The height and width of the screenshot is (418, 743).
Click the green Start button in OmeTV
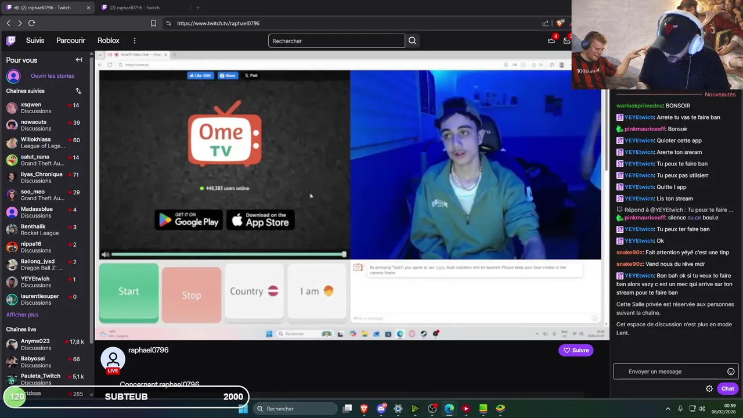pyautogui.click(x=129, y=291)
